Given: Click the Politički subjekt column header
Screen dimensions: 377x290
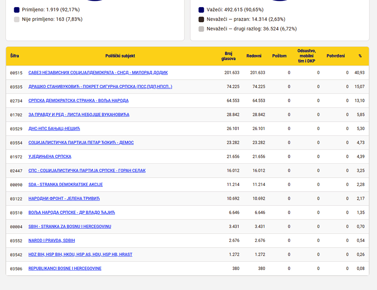Looking at the screenshot, I should coord(120,56).
